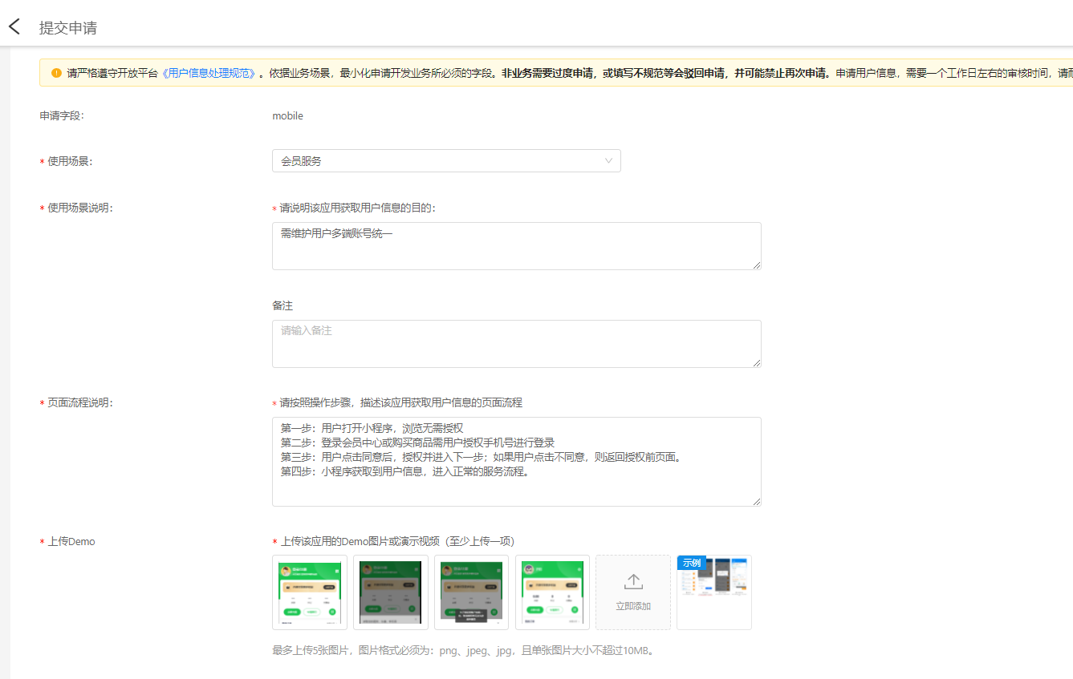
Task: Open the first uploaded Demo thumbnail
Action: click(x=310, y=592)
